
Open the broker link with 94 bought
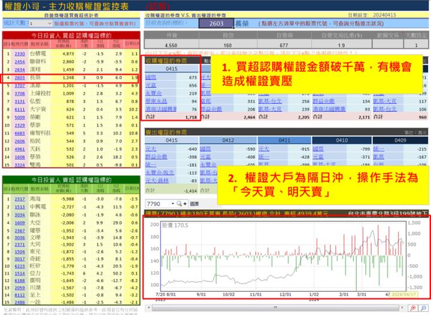point(156,101)
